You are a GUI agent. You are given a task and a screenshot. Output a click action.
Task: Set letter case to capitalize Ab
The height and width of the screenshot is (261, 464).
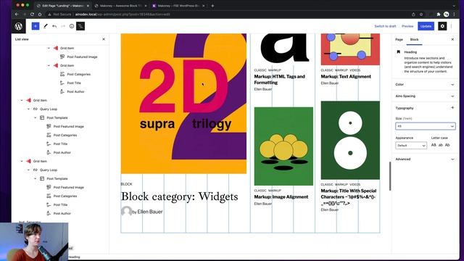tap(447, 145)
